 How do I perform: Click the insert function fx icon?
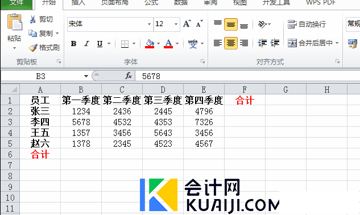pyautogui.click(x=129, y=76)
